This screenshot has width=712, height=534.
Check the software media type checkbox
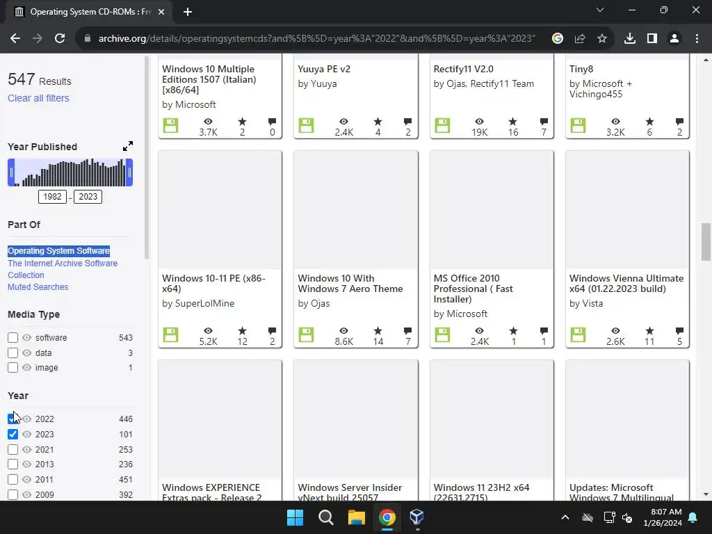click(x=13, y=337)
